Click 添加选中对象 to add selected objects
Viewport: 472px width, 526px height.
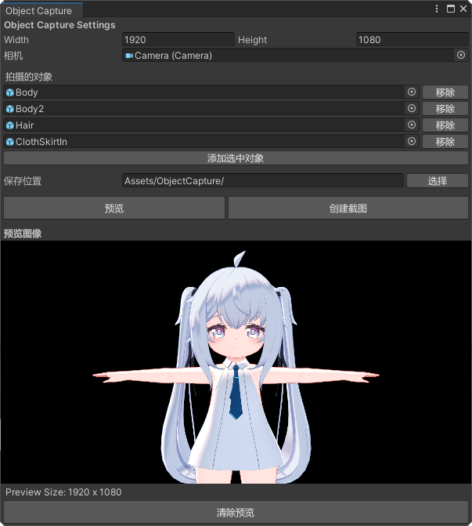tap(236, 158)
